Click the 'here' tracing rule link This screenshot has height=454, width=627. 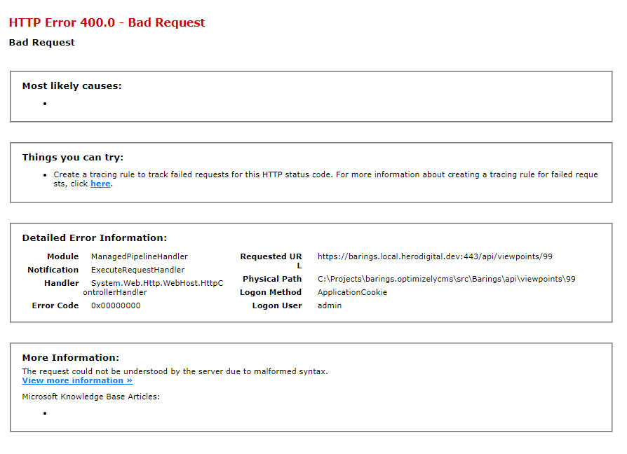(100, 184)
